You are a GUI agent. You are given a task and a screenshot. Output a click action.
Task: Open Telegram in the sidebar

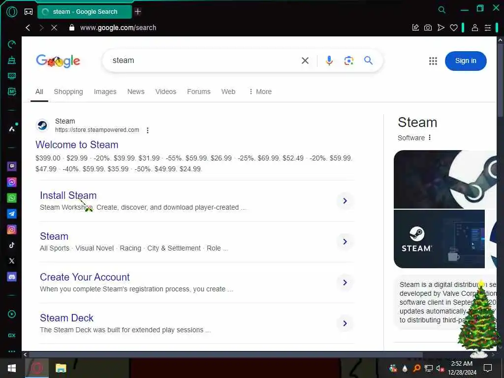(x=12, y=214)
